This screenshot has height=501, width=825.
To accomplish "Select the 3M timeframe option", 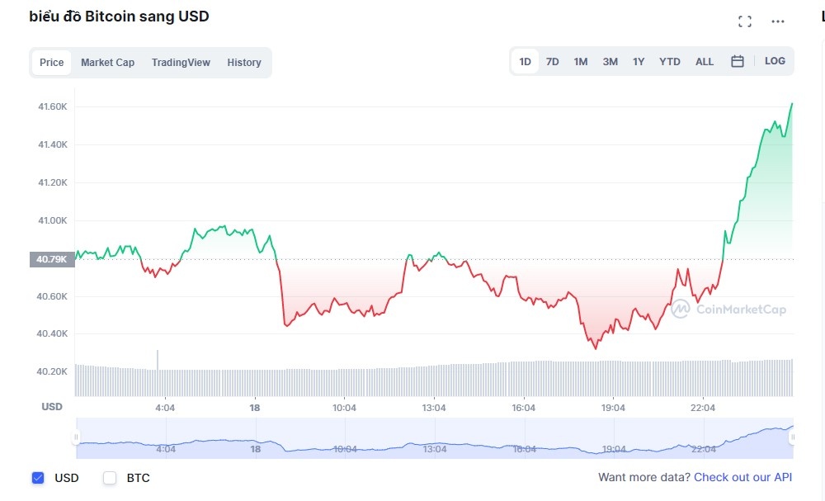I will point(609,60).
